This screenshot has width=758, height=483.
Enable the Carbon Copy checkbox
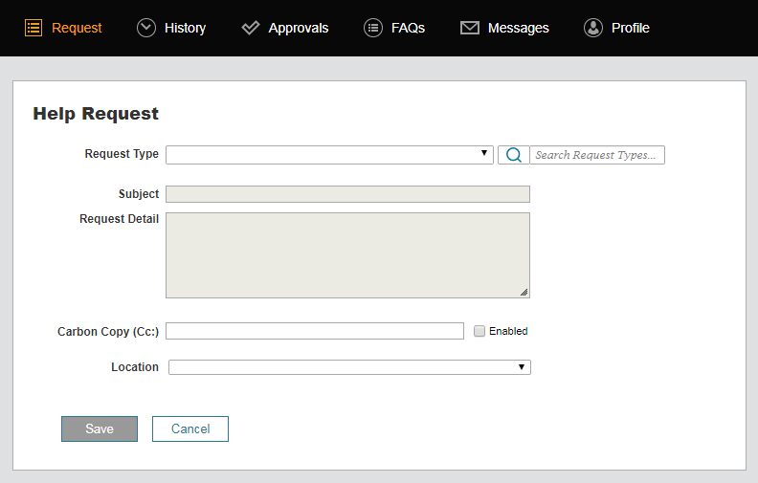click(480, 331)
